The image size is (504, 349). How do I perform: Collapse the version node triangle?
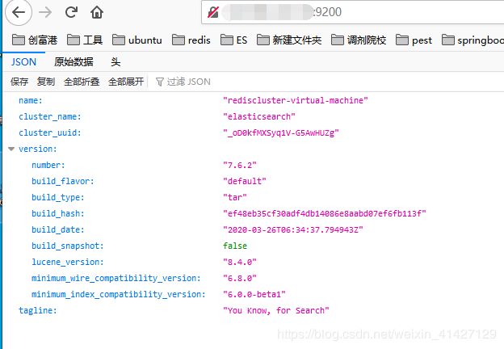click(x=11, y=149)
